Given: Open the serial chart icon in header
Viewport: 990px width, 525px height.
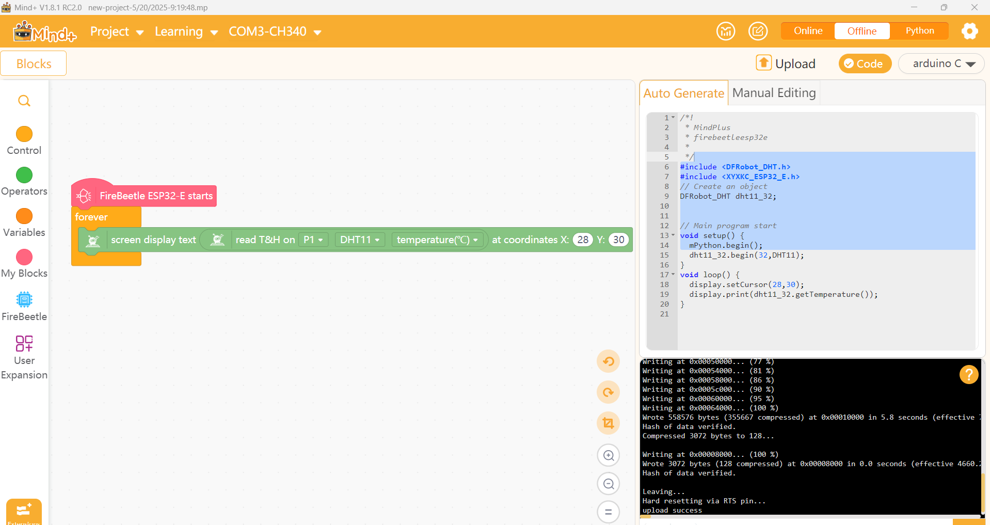Looking at the screenshot, I should [x=726, y=31].
